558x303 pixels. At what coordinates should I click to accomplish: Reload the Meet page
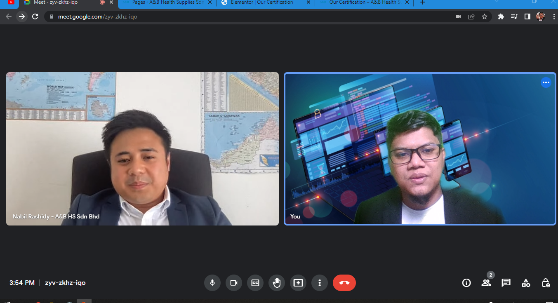pos(35,16)
